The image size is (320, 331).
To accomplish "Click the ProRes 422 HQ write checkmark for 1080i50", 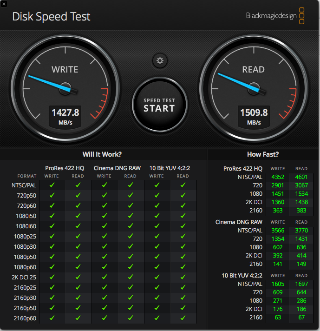I will (52, 216).
